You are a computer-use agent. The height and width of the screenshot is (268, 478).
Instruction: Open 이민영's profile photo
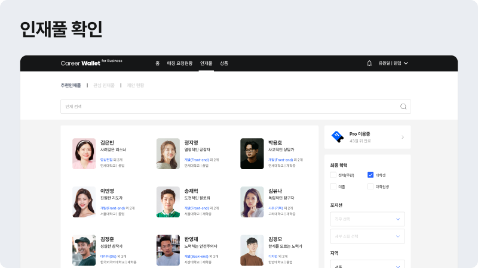84,202
